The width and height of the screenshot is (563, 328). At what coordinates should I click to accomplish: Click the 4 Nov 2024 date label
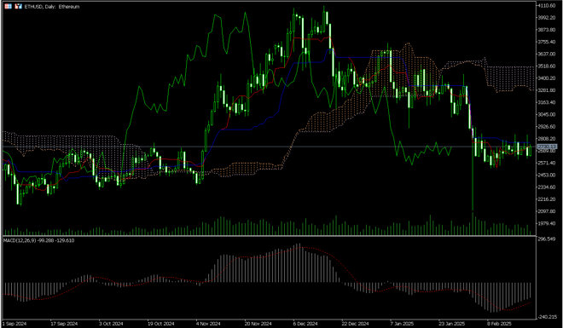pyautogui.click(x=208, y=324)
